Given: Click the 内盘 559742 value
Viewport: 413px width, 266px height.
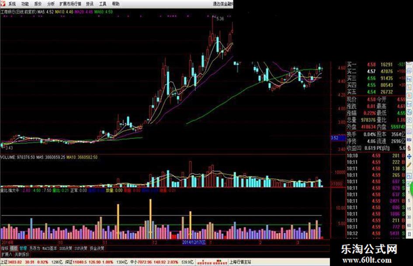Looking at the screenshot, I should [x=398, y=127].
